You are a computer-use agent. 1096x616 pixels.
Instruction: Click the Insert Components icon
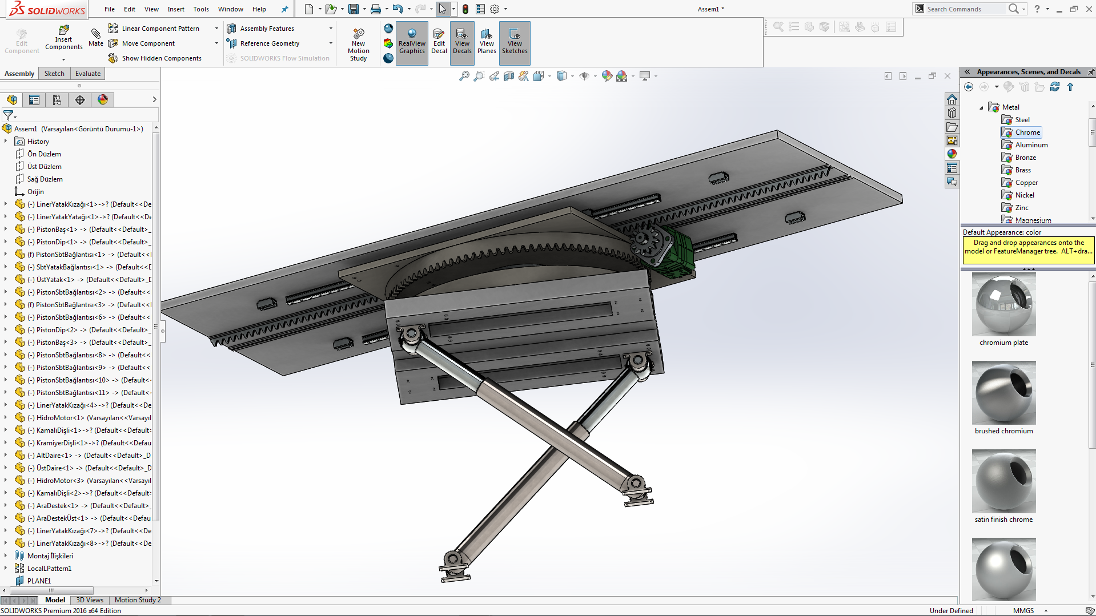click(x=64, y=38)
